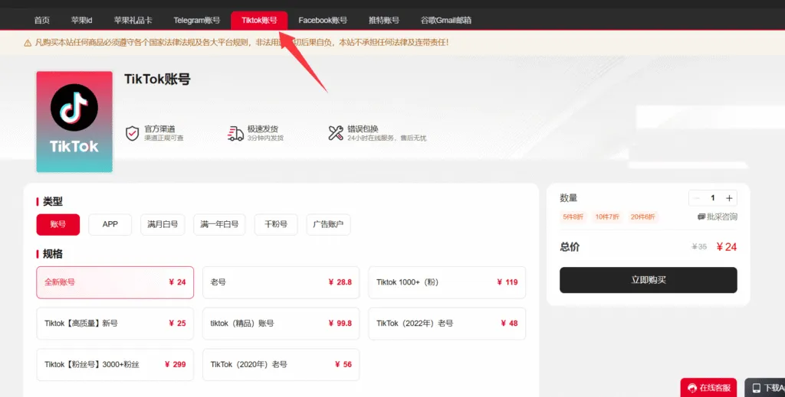The height and width of the screenshot is (397, 785).
Task: Open the 苹果id nav tab
Action: click(x=81, y=21)
